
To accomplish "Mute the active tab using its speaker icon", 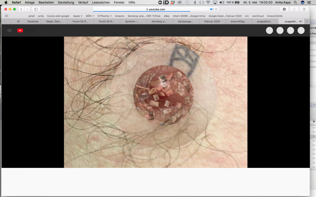I will (x=300, y=21).
